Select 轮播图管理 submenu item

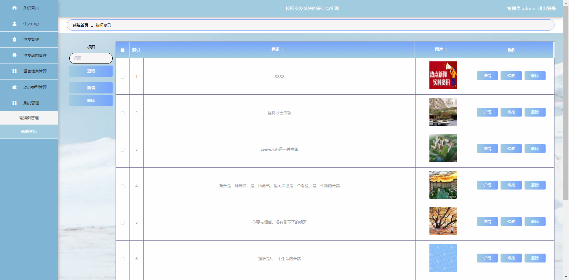click(x=29, y=118)
